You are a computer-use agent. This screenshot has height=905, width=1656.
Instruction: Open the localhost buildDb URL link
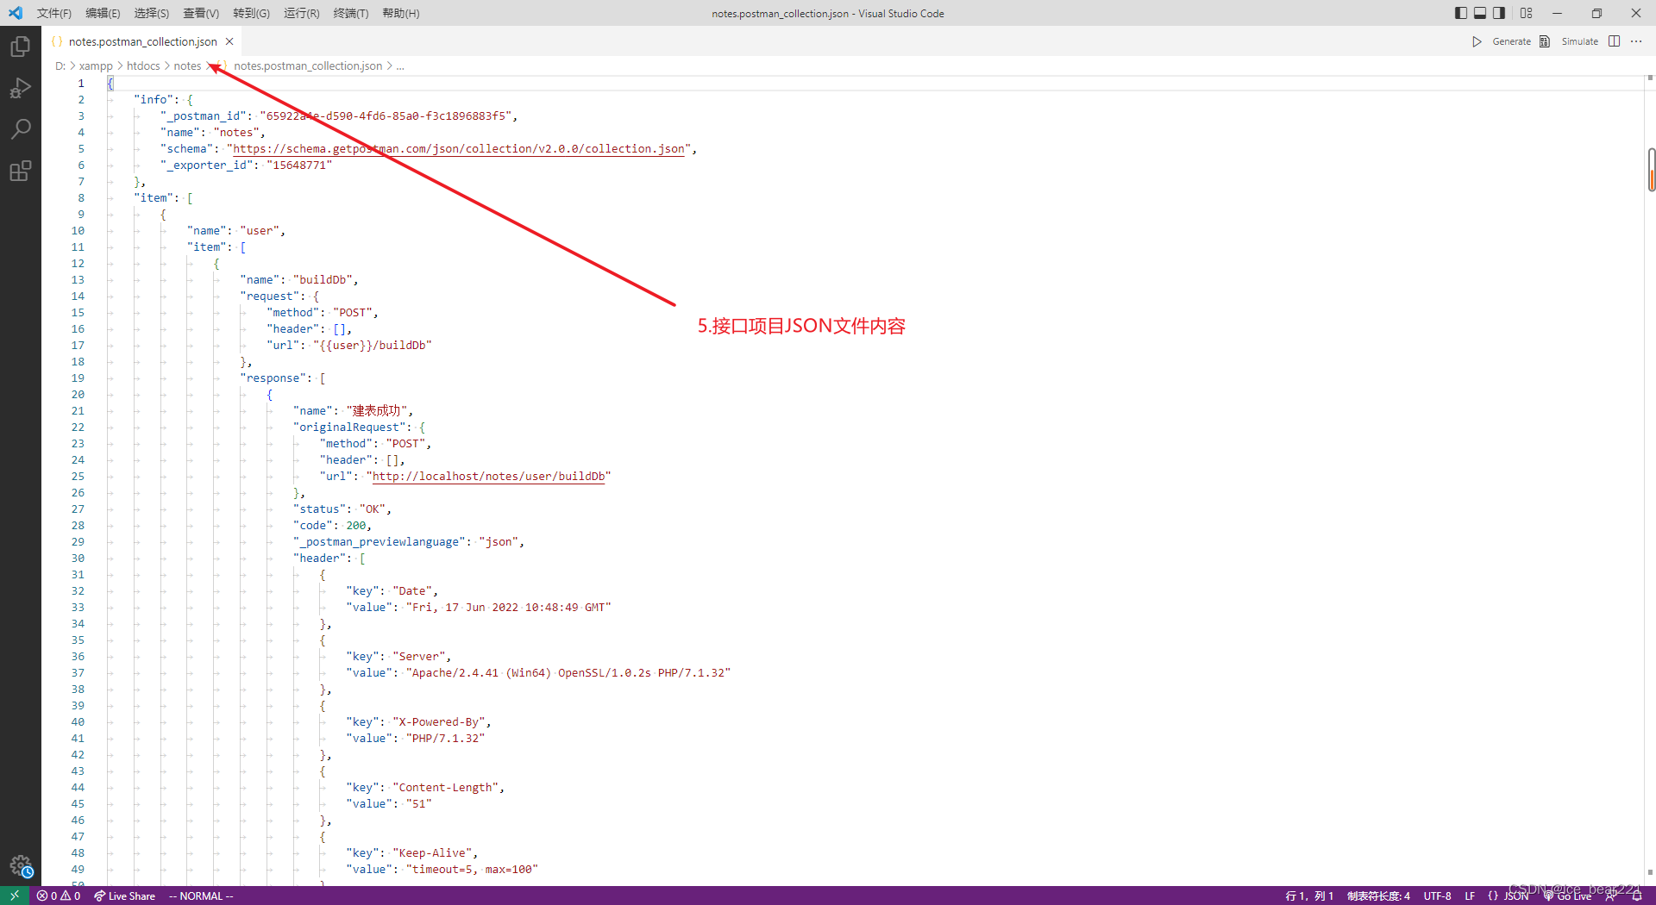click(x=491, y=477)
